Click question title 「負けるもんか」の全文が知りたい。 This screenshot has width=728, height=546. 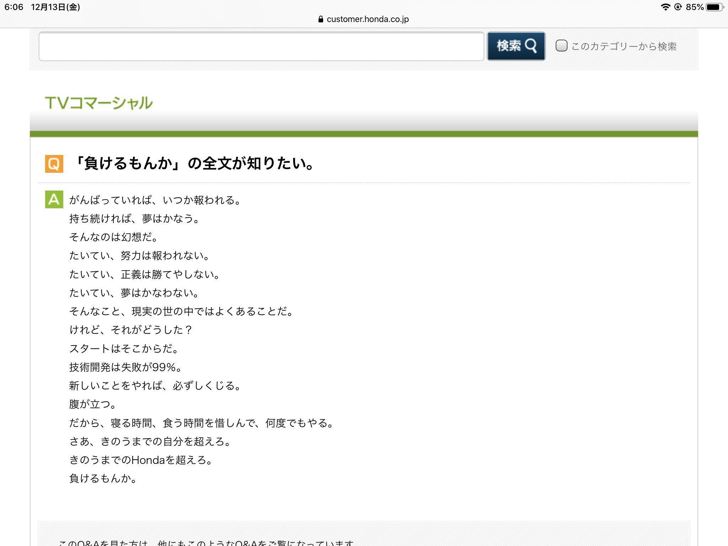tap(194, 163)
